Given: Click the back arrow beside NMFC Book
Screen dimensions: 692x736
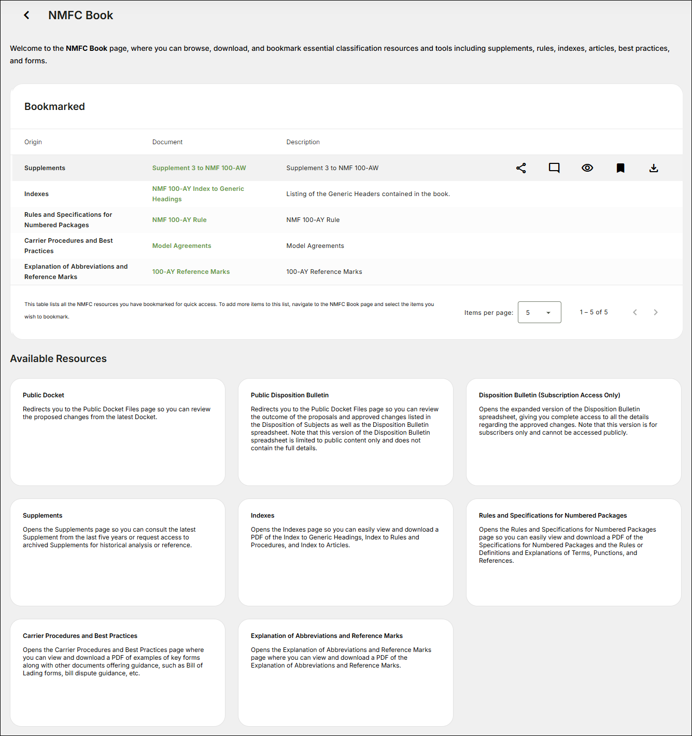Looking at the screenshot, I should [26, 16].
